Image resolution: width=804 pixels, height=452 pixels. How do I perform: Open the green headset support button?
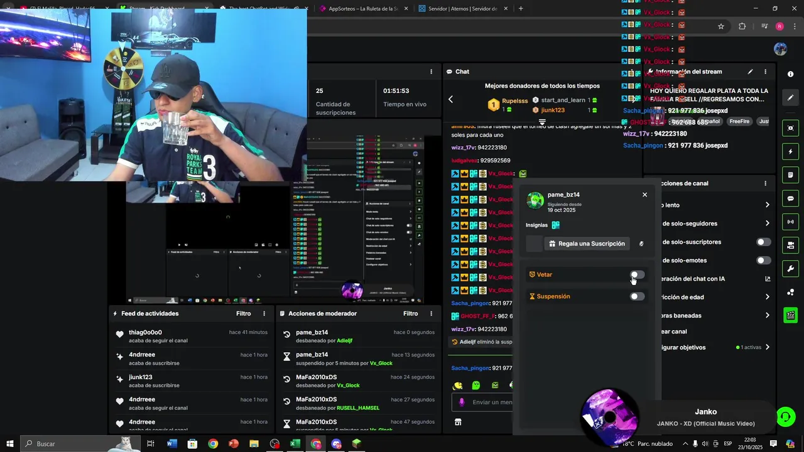point(785,416)
